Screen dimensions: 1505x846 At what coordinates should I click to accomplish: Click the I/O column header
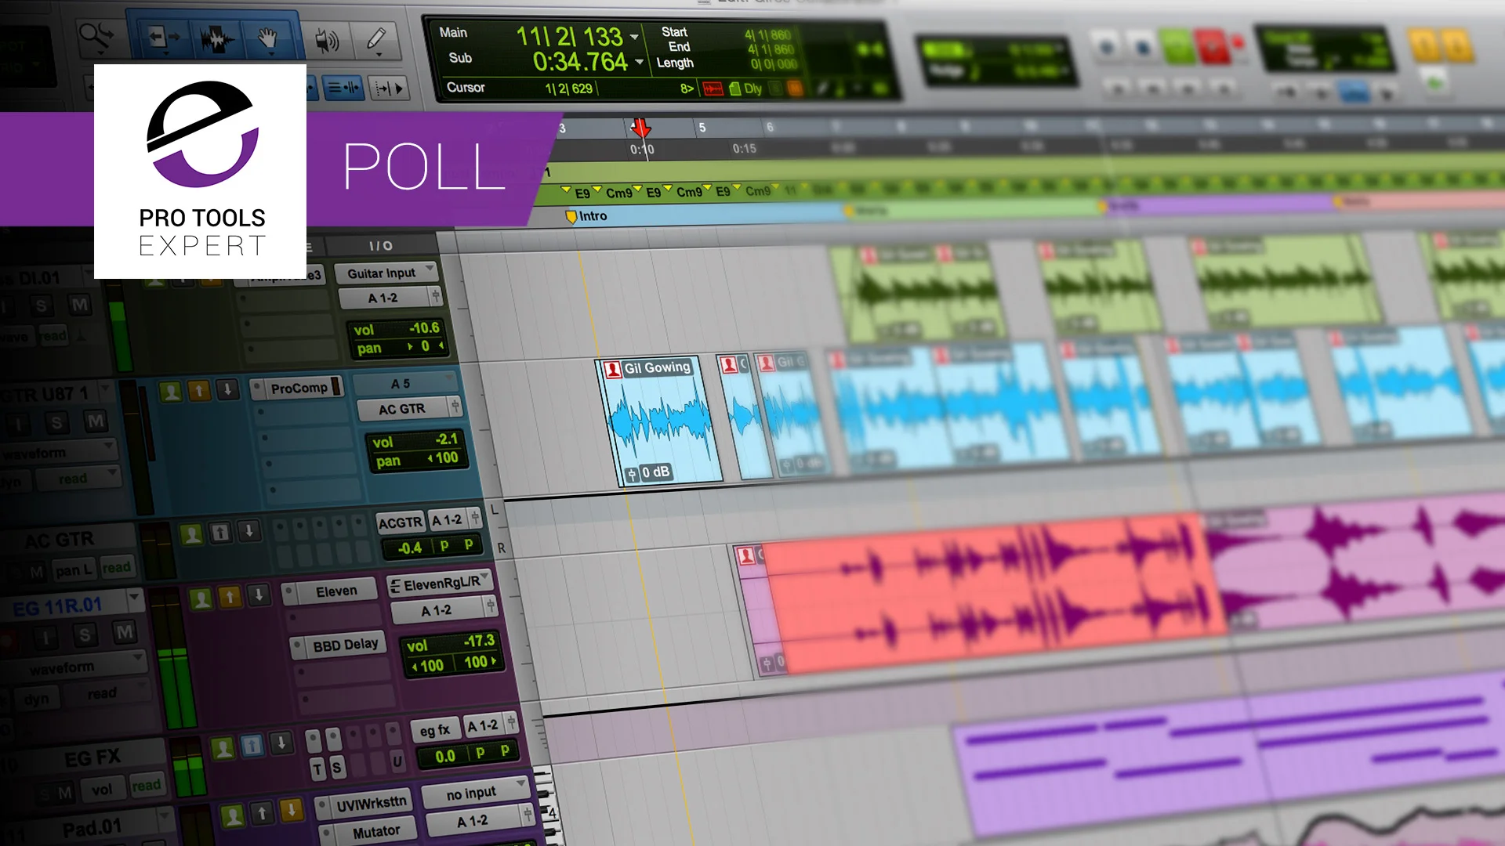coord(381,246)
